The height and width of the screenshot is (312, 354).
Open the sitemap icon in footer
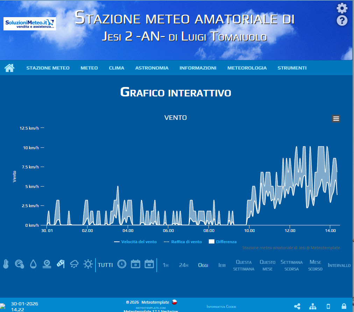click(x=312, y=306)
